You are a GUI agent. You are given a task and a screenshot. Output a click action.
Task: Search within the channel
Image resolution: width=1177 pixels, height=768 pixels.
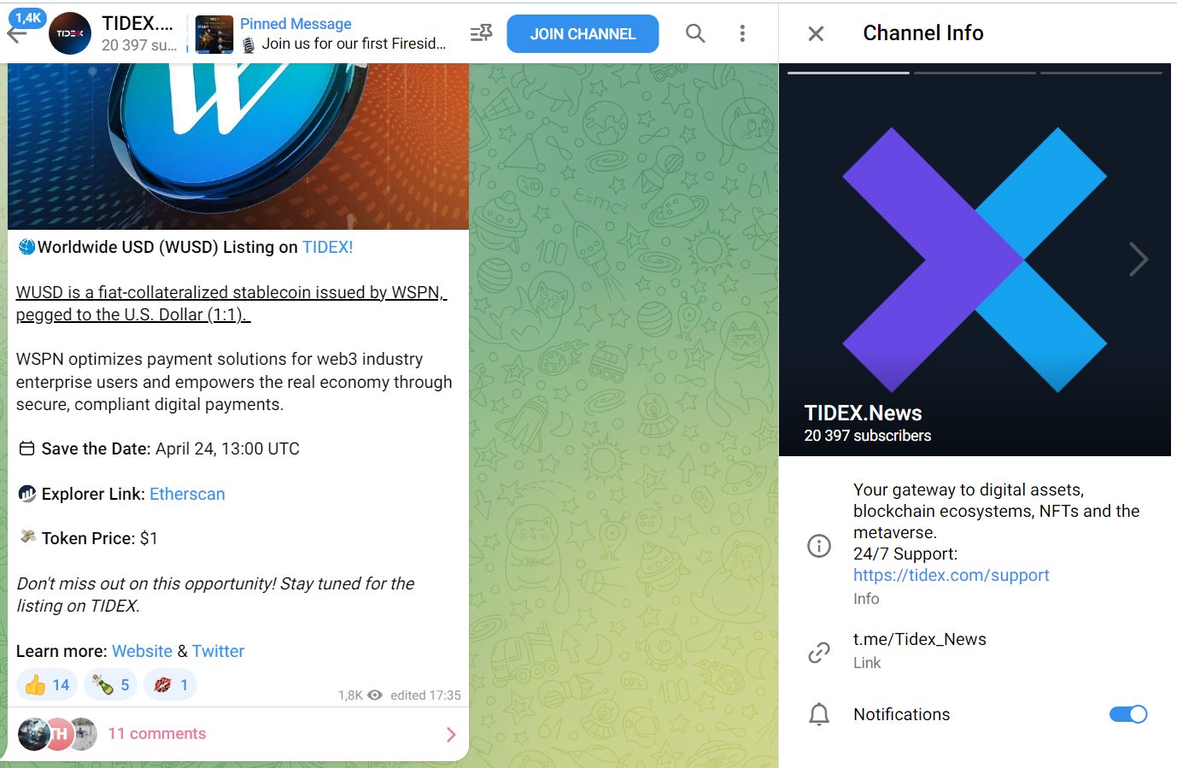pyautogui.click(x=695, y=33)
